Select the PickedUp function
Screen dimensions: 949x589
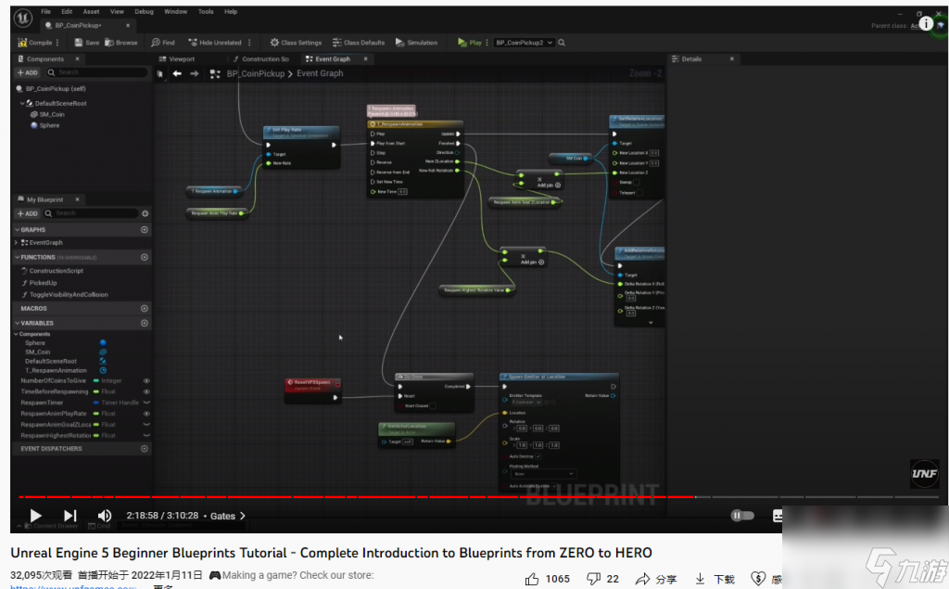[43, 282]
